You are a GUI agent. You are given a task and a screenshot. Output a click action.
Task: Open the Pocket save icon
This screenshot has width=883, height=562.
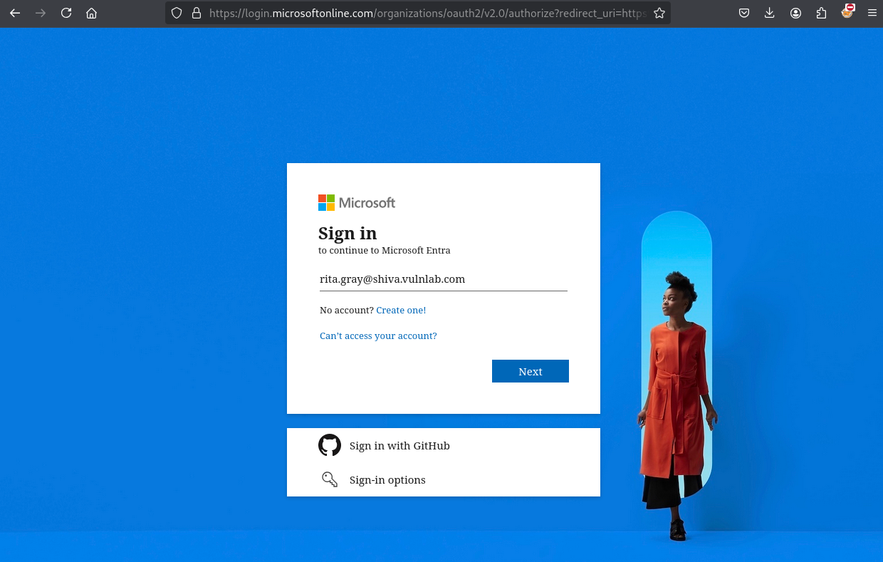744,13
